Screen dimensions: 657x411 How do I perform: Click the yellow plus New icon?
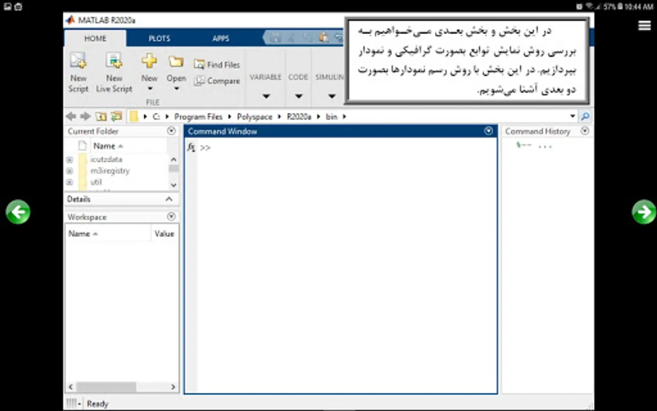pos(149,61)
